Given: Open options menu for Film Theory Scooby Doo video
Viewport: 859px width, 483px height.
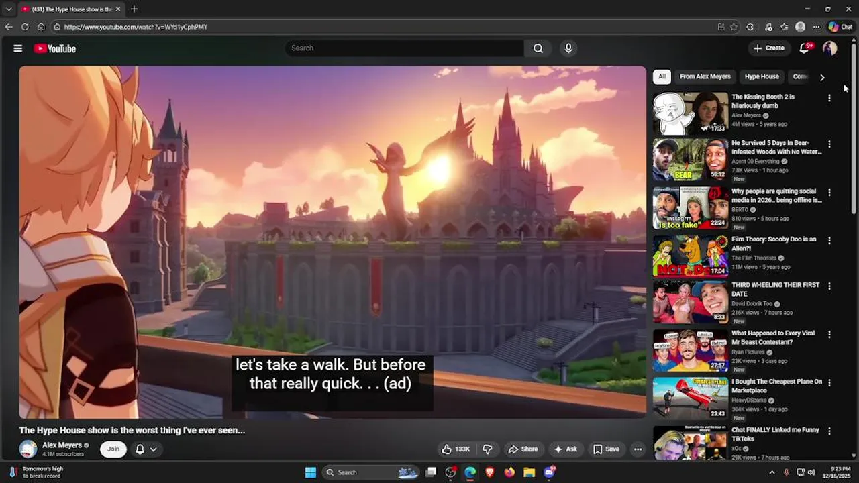Looking at the screenshot, I should [x=829, y=241].
